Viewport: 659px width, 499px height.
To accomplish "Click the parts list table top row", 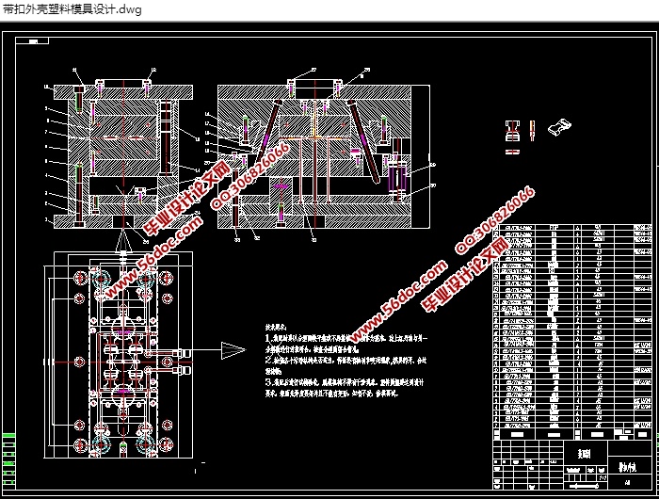I will (x=571, y=227).
